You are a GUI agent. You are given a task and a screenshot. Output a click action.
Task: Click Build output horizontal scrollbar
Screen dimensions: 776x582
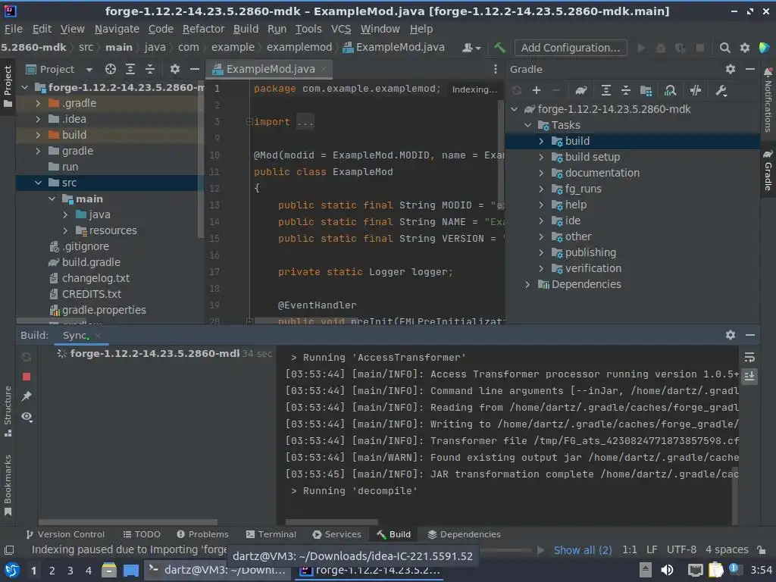[x=332, y=522]
